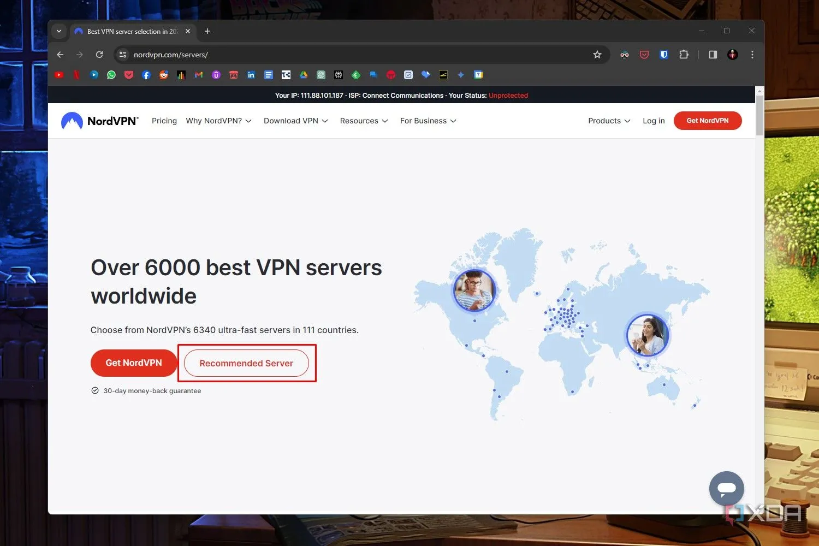This screenshot has height=546, width=819.
Task: Expand the Download VPN dropdown
Action: click(x=295, y=121)
